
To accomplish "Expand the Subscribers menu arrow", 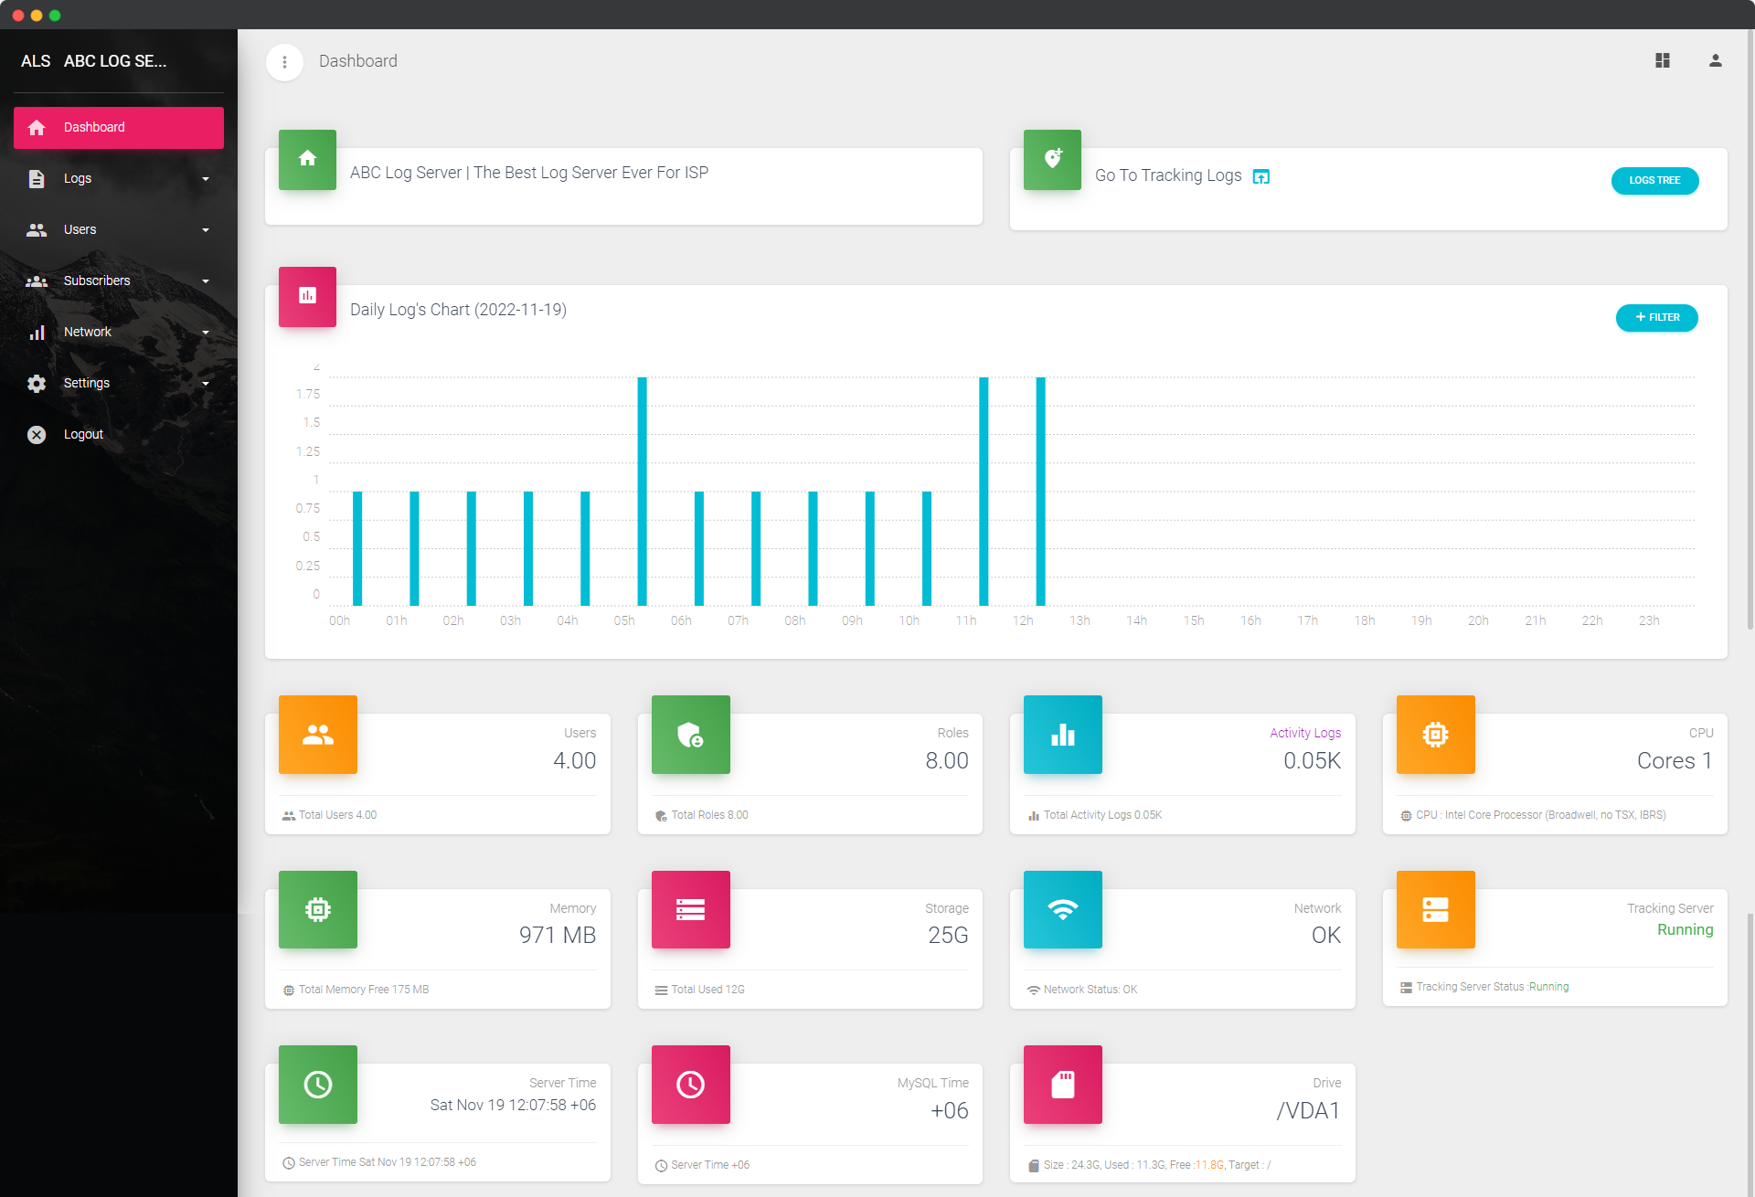I will [206, 281].
